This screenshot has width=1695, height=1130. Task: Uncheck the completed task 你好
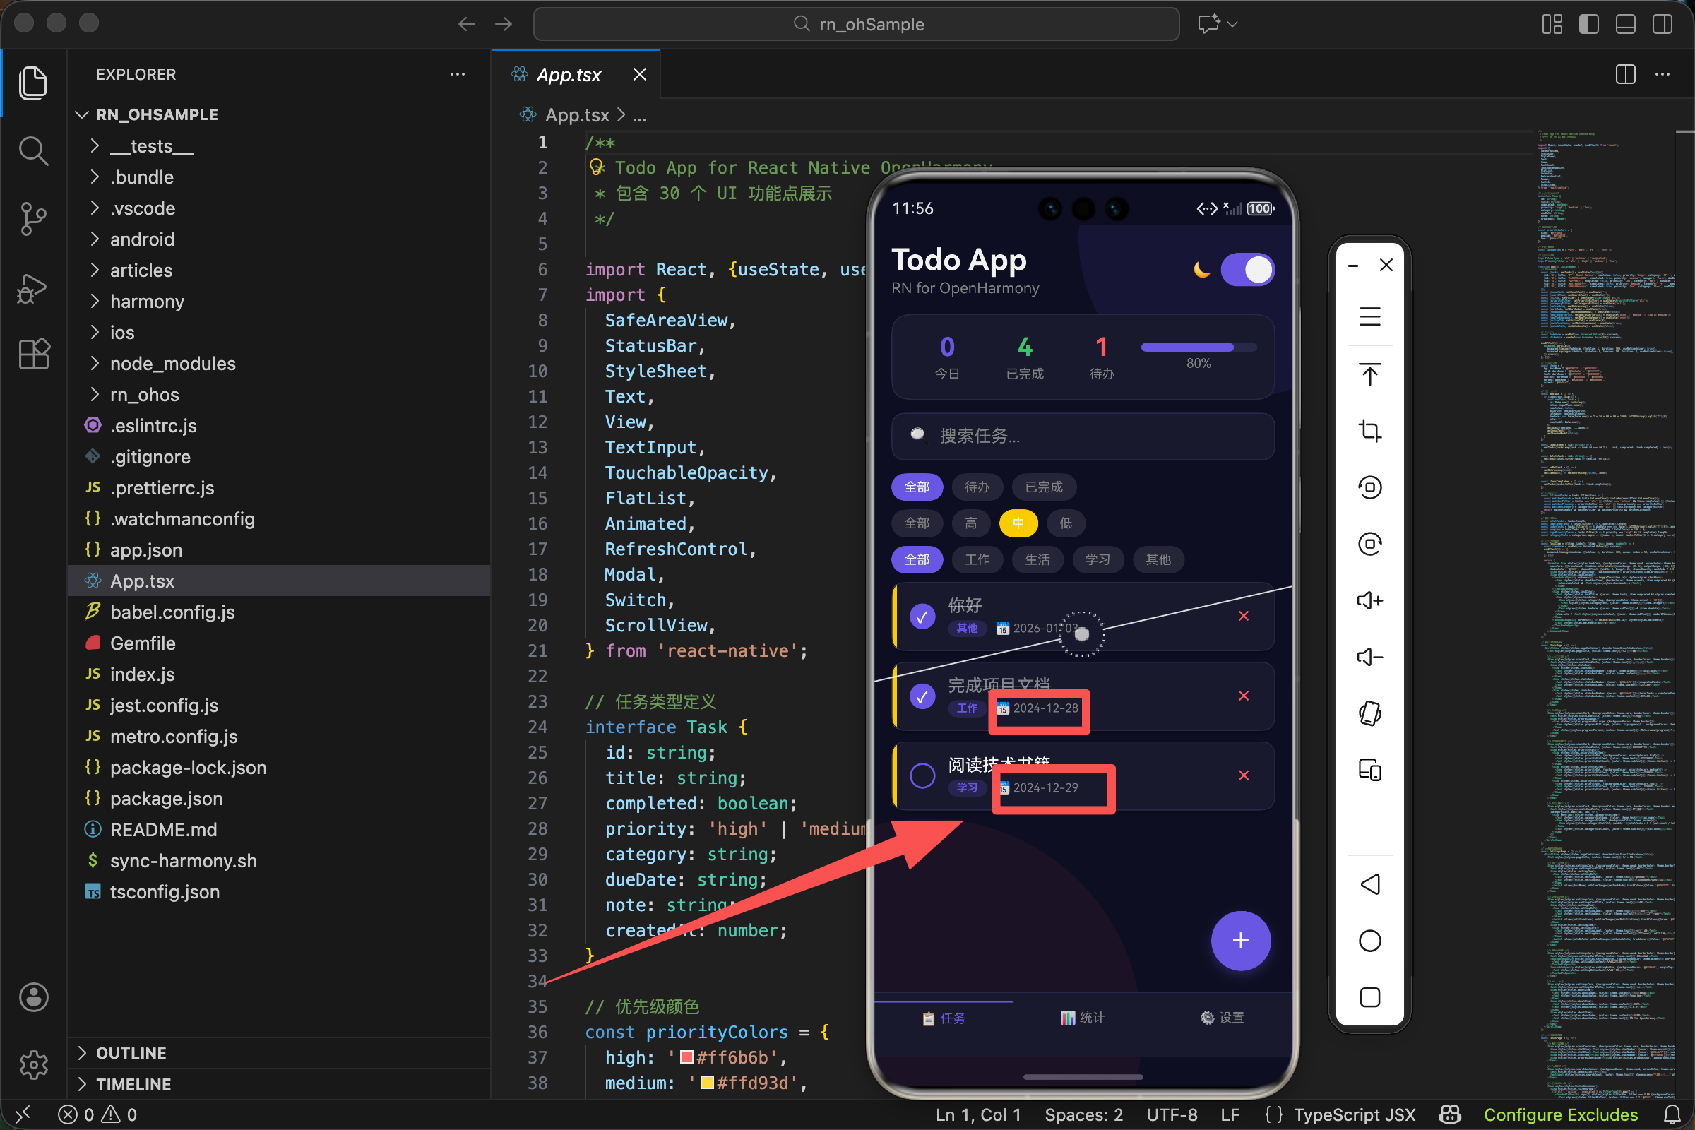[x=922, y=617]
